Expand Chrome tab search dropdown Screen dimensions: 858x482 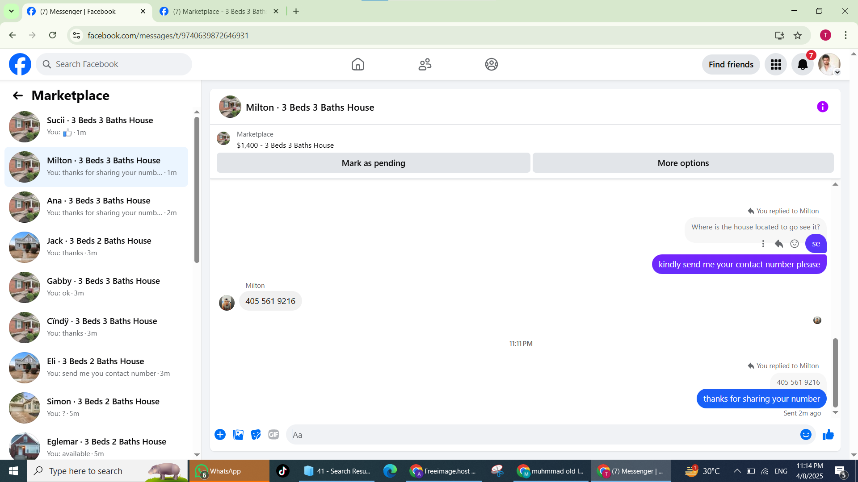click(11, 11)
